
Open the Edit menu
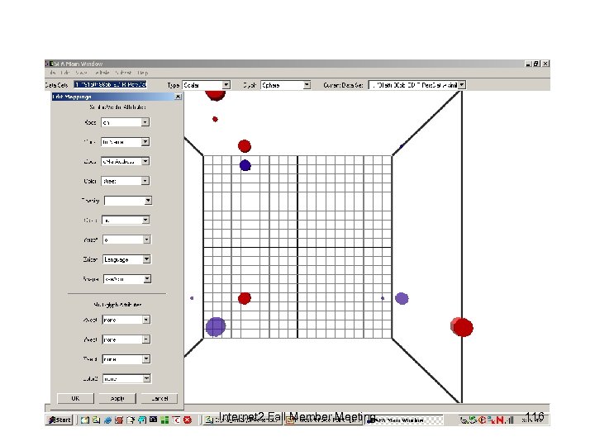65,73
